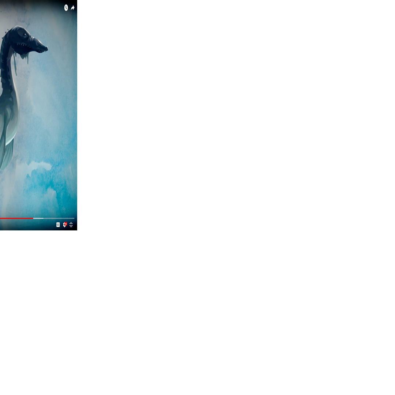This screenshot has height=395, width=395.
Task: Click the Watch later clock icon
Action: tap(66, 8)
